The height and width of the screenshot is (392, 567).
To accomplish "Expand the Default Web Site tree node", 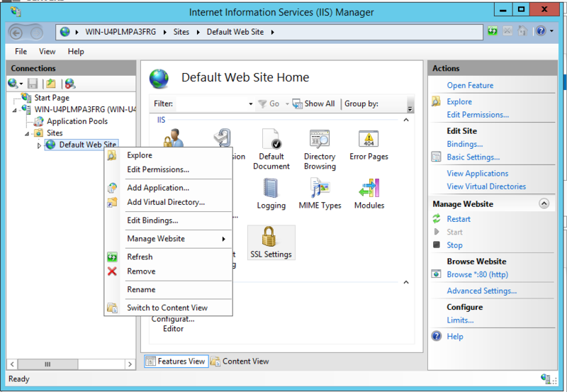I will 39,145.
